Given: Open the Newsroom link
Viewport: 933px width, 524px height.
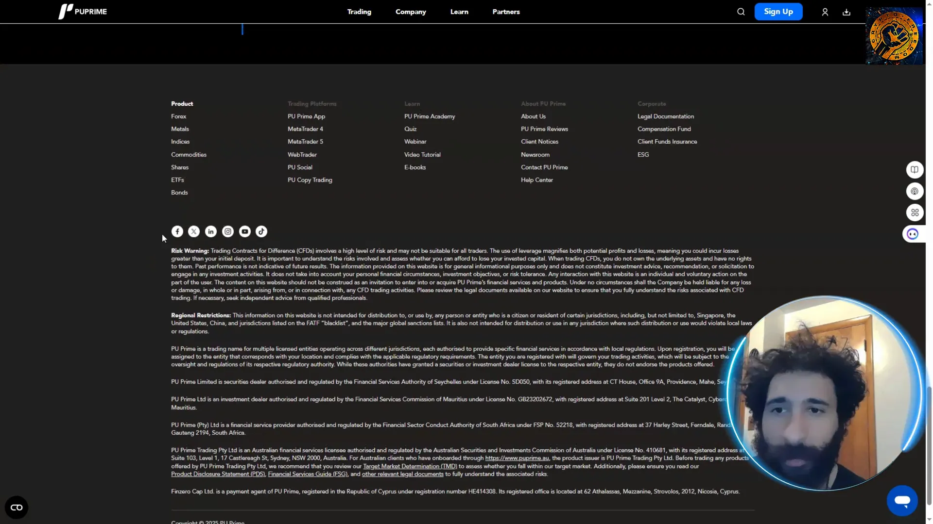Looking at the screenshot, I should point(535,155).
